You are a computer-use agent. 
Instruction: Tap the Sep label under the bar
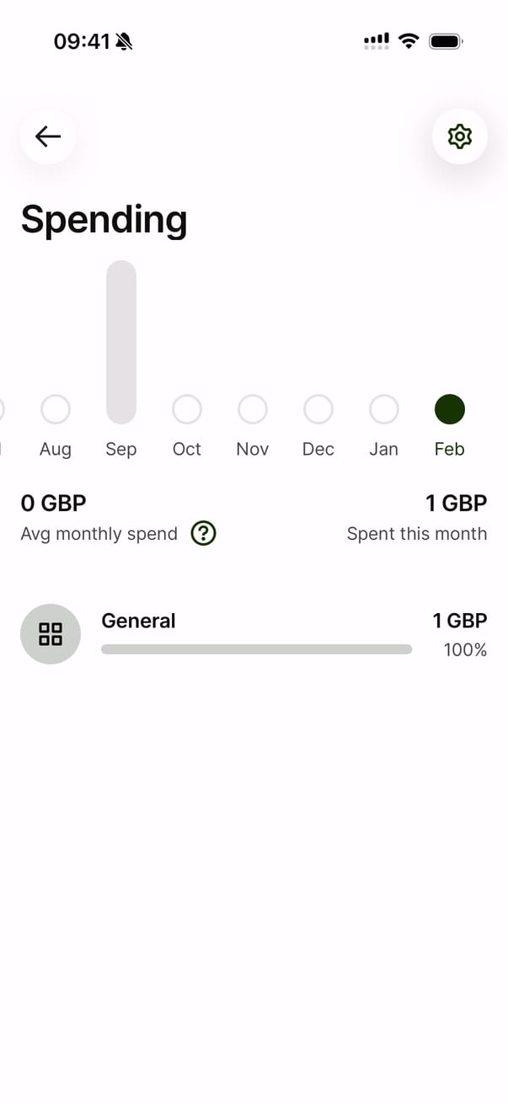coord(121,449)
